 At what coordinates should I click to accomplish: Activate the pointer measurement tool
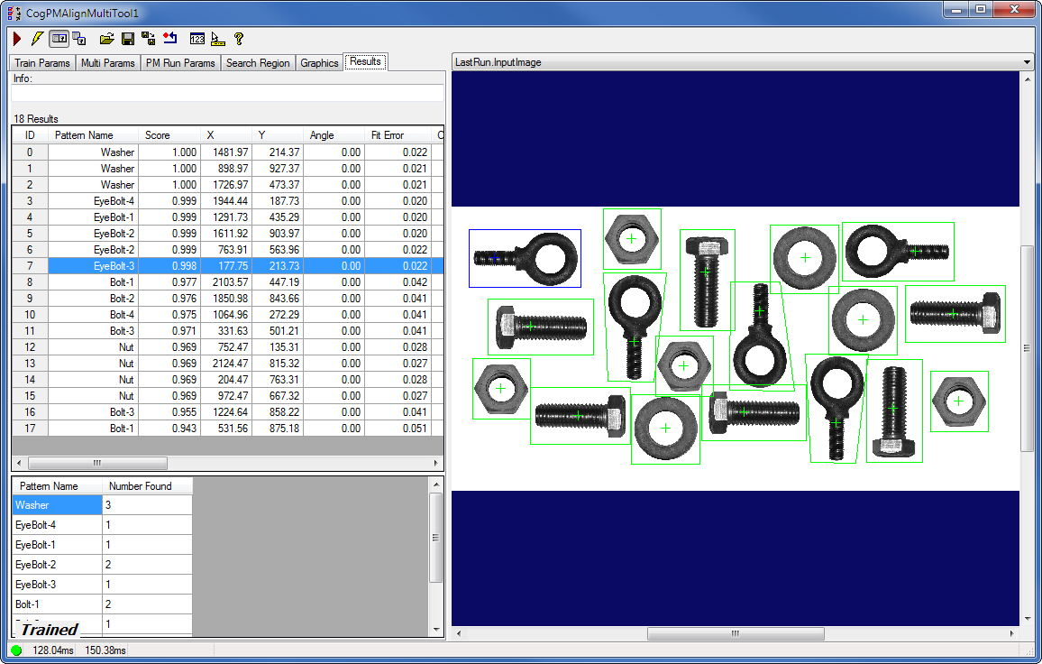218,39
